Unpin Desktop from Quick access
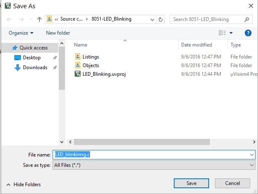The width and height of the screenshot is (258, 194). pyautogui.click(x=55, y=58)
